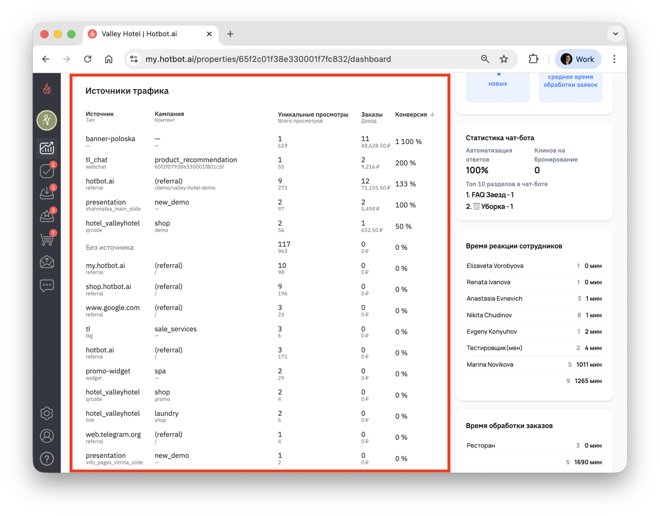Open inbox download tray icon in sidebar
Screen dimensions: 660x516
click(x=47, y=193)
